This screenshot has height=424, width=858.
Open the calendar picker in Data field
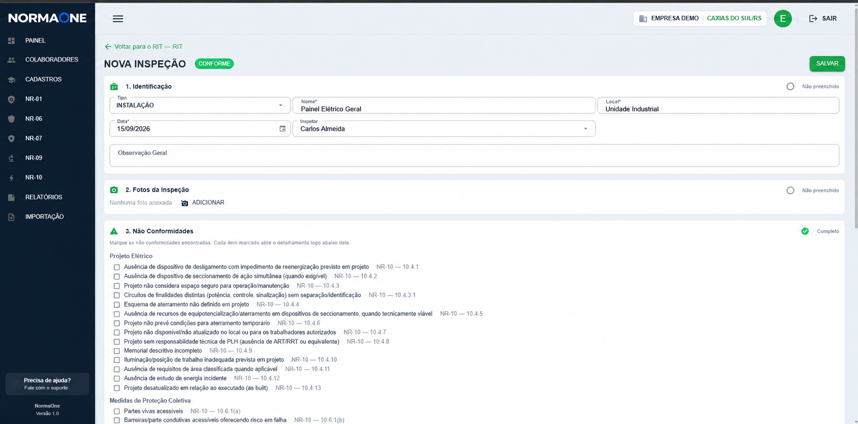coord(282,128)
